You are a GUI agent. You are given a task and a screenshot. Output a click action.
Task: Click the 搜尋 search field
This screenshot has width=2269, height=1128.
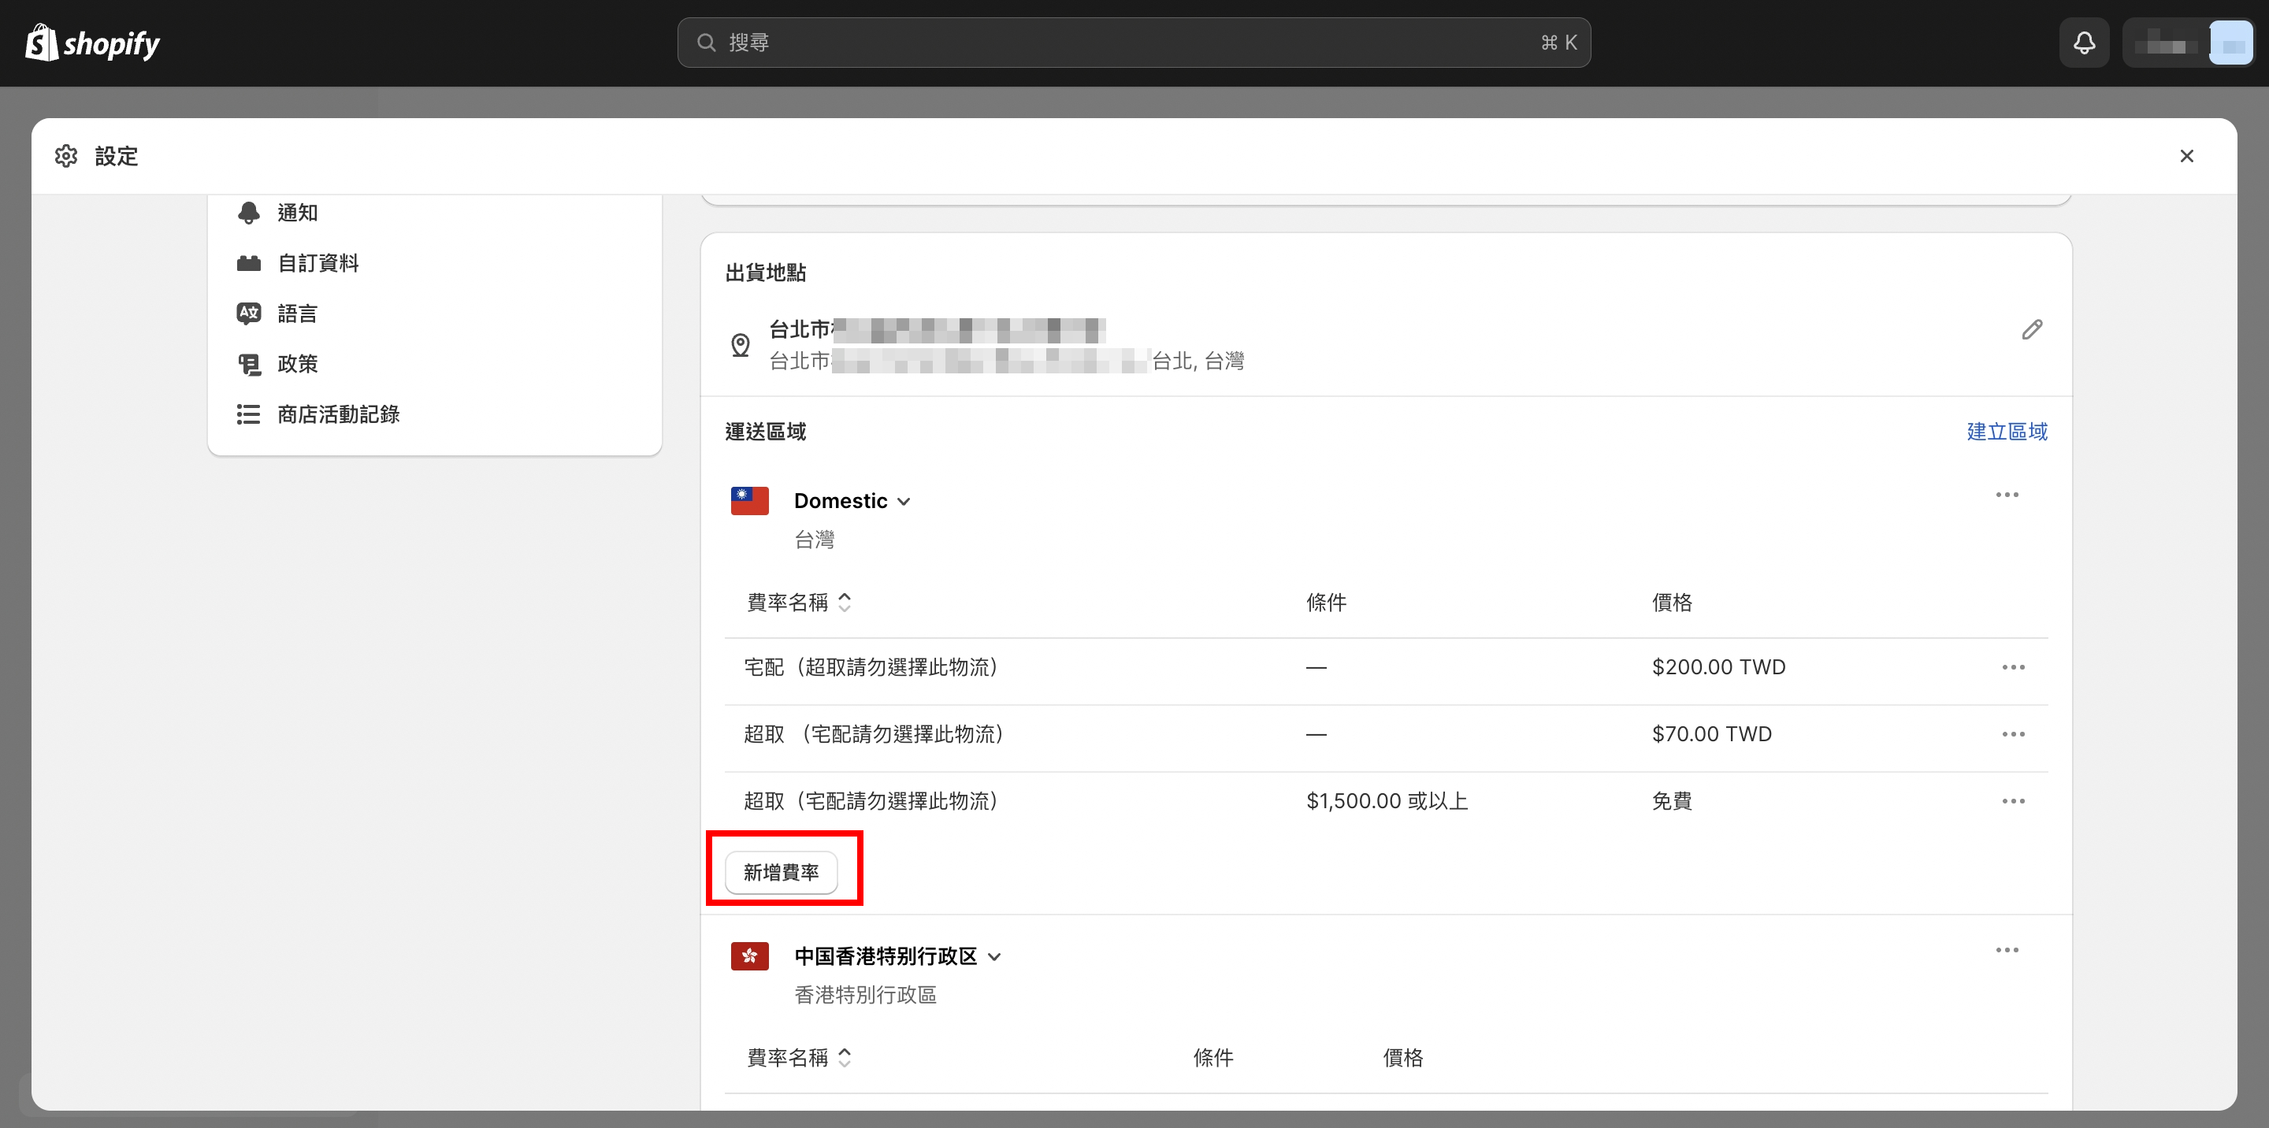(x=1133, y=43)
